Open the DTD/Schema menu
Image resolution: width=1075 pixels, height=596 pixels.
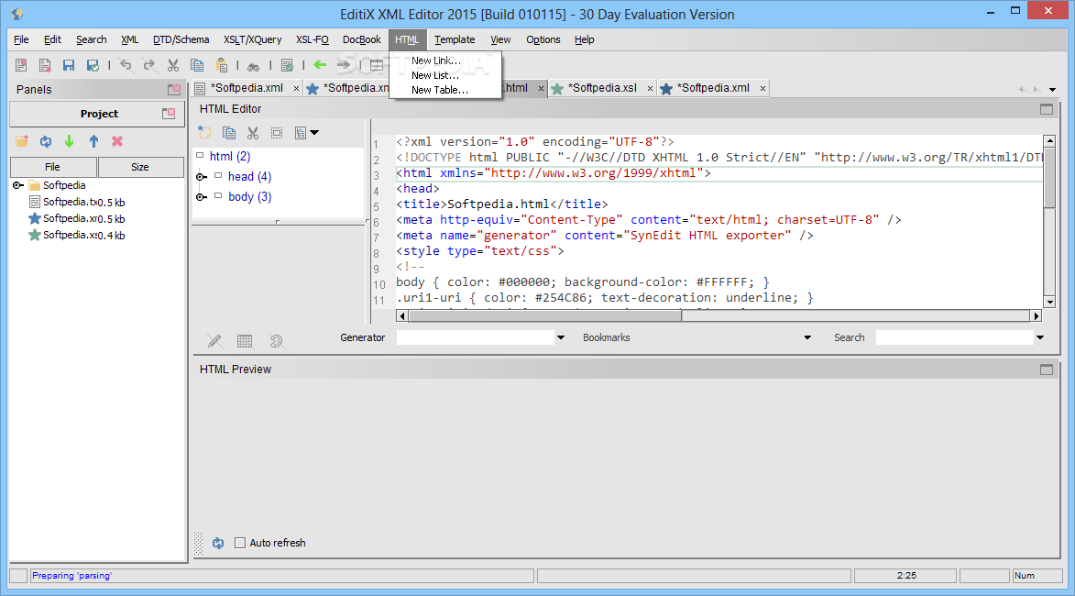pos(181,39)
